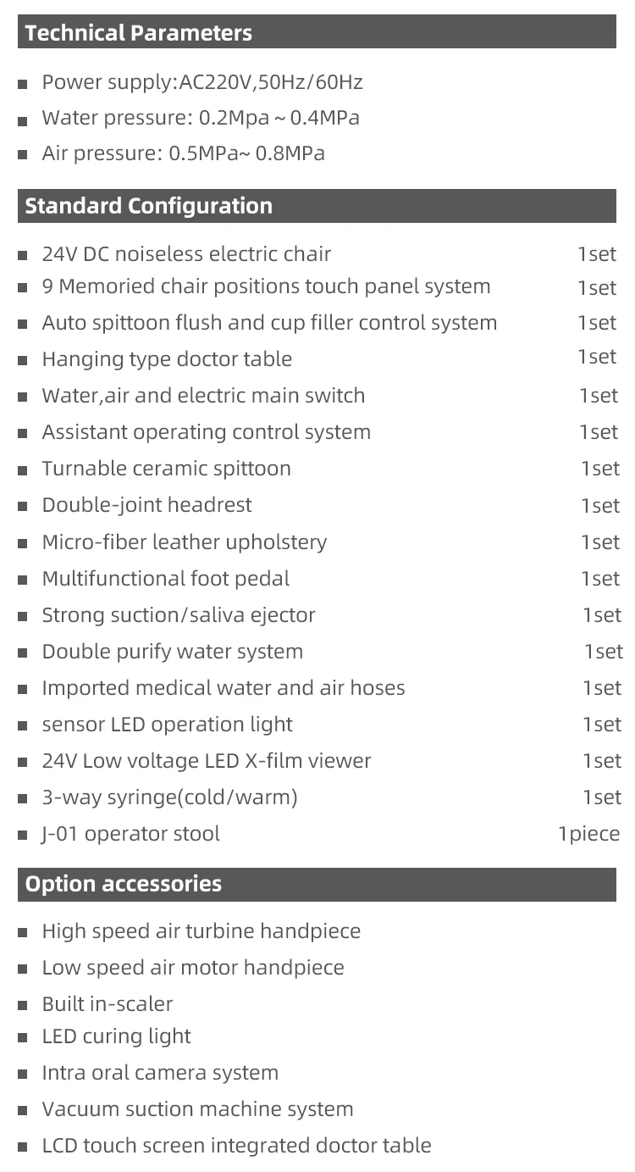Click the Standard Configuration section header
Viewport: 635px width, 1172px height.
pyautogui.click(x=317, y=206)
